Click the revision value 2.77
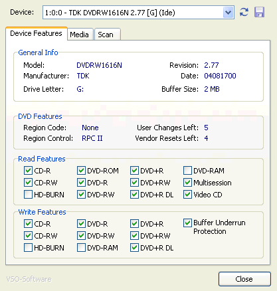 click(211, 65)
